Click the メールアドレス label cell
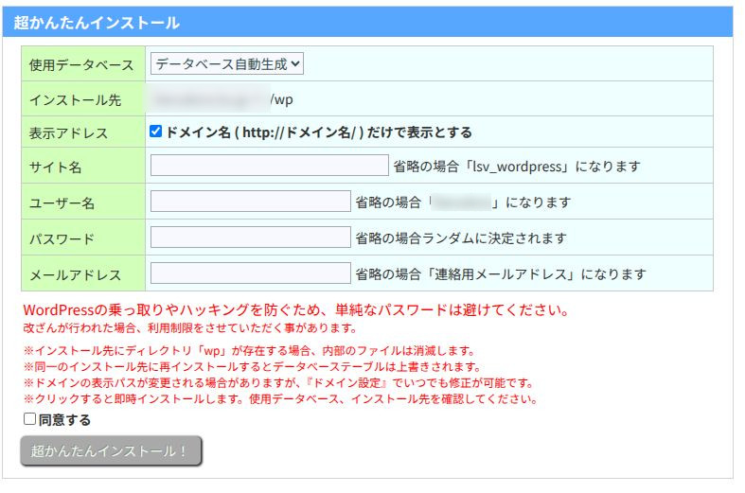The image size is (745, 493). coord(83,273)
